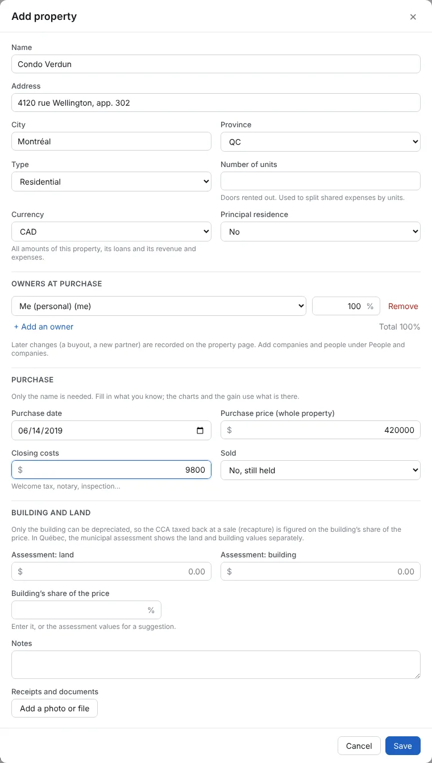Remove the owner row
Image resolution: width=432 pixels, height=763 pixels.
(403, 306)
